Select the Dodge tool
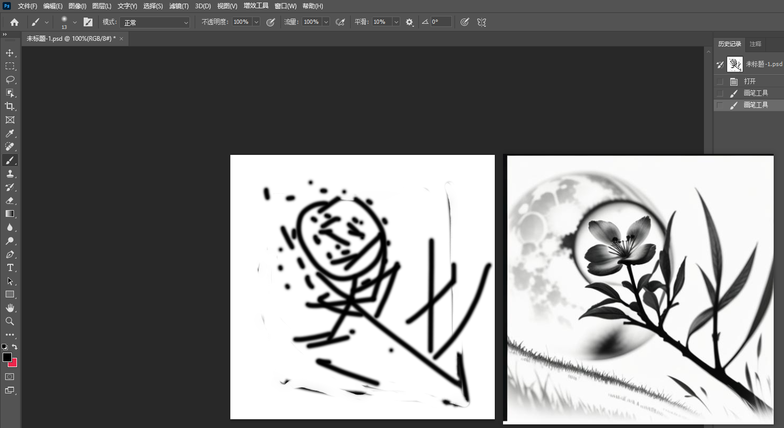Screen dimensions: 784x428 (10, 241)
